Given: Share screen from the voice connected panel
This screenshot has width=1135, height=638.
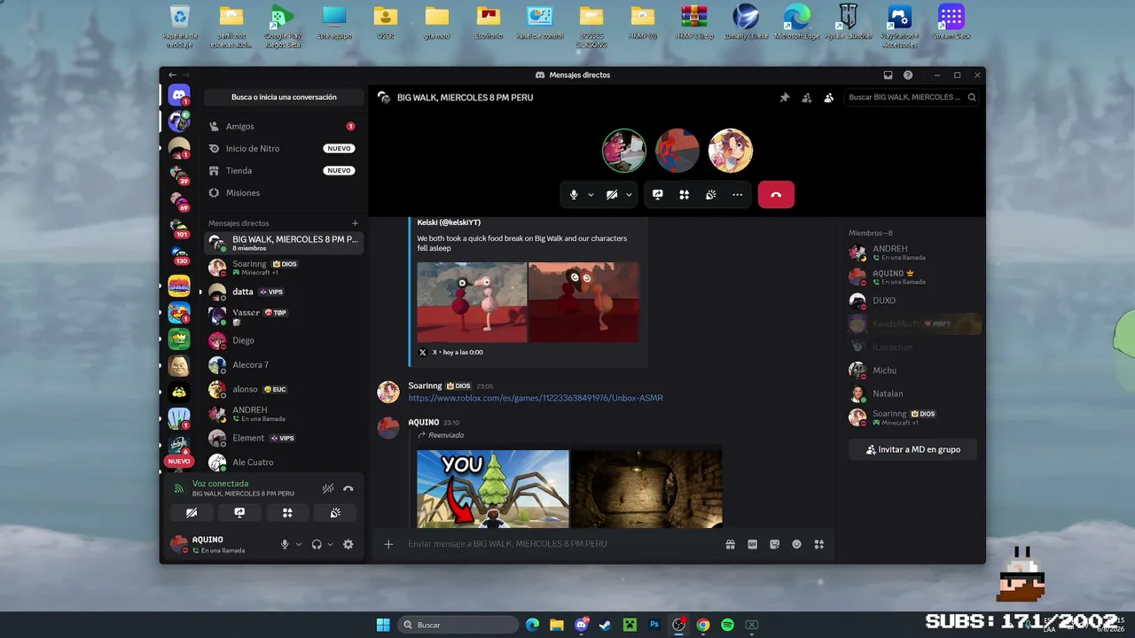Looking at the screenshot, I should coord(239,512).
